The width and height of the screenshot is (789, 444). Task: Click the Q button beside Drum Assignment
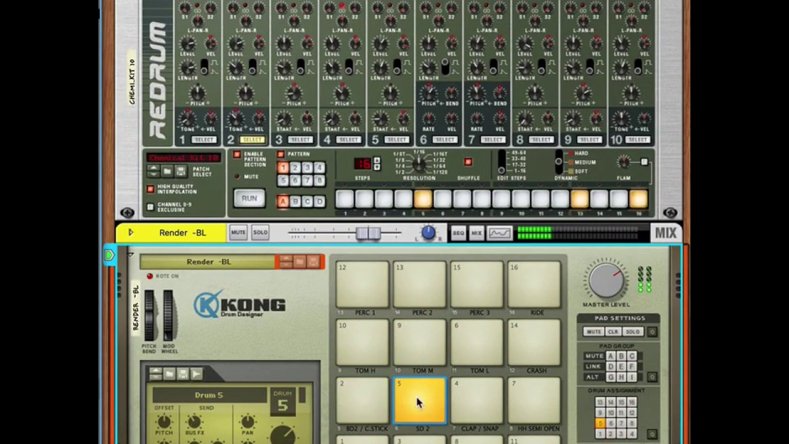652,434
